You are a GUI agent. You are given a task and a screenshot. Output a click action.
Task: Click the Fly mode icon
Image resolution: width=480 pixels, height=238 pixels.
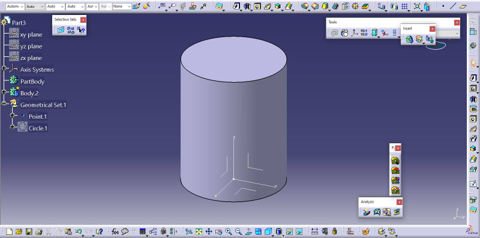[189, 231]
